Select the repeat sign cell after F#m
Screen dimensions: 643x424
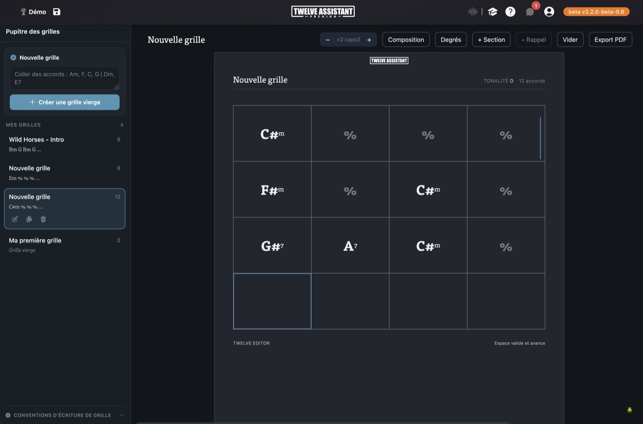(350, 189)
